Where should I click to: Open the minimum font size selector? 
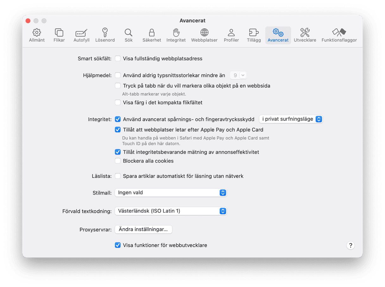tap(238, 75)
